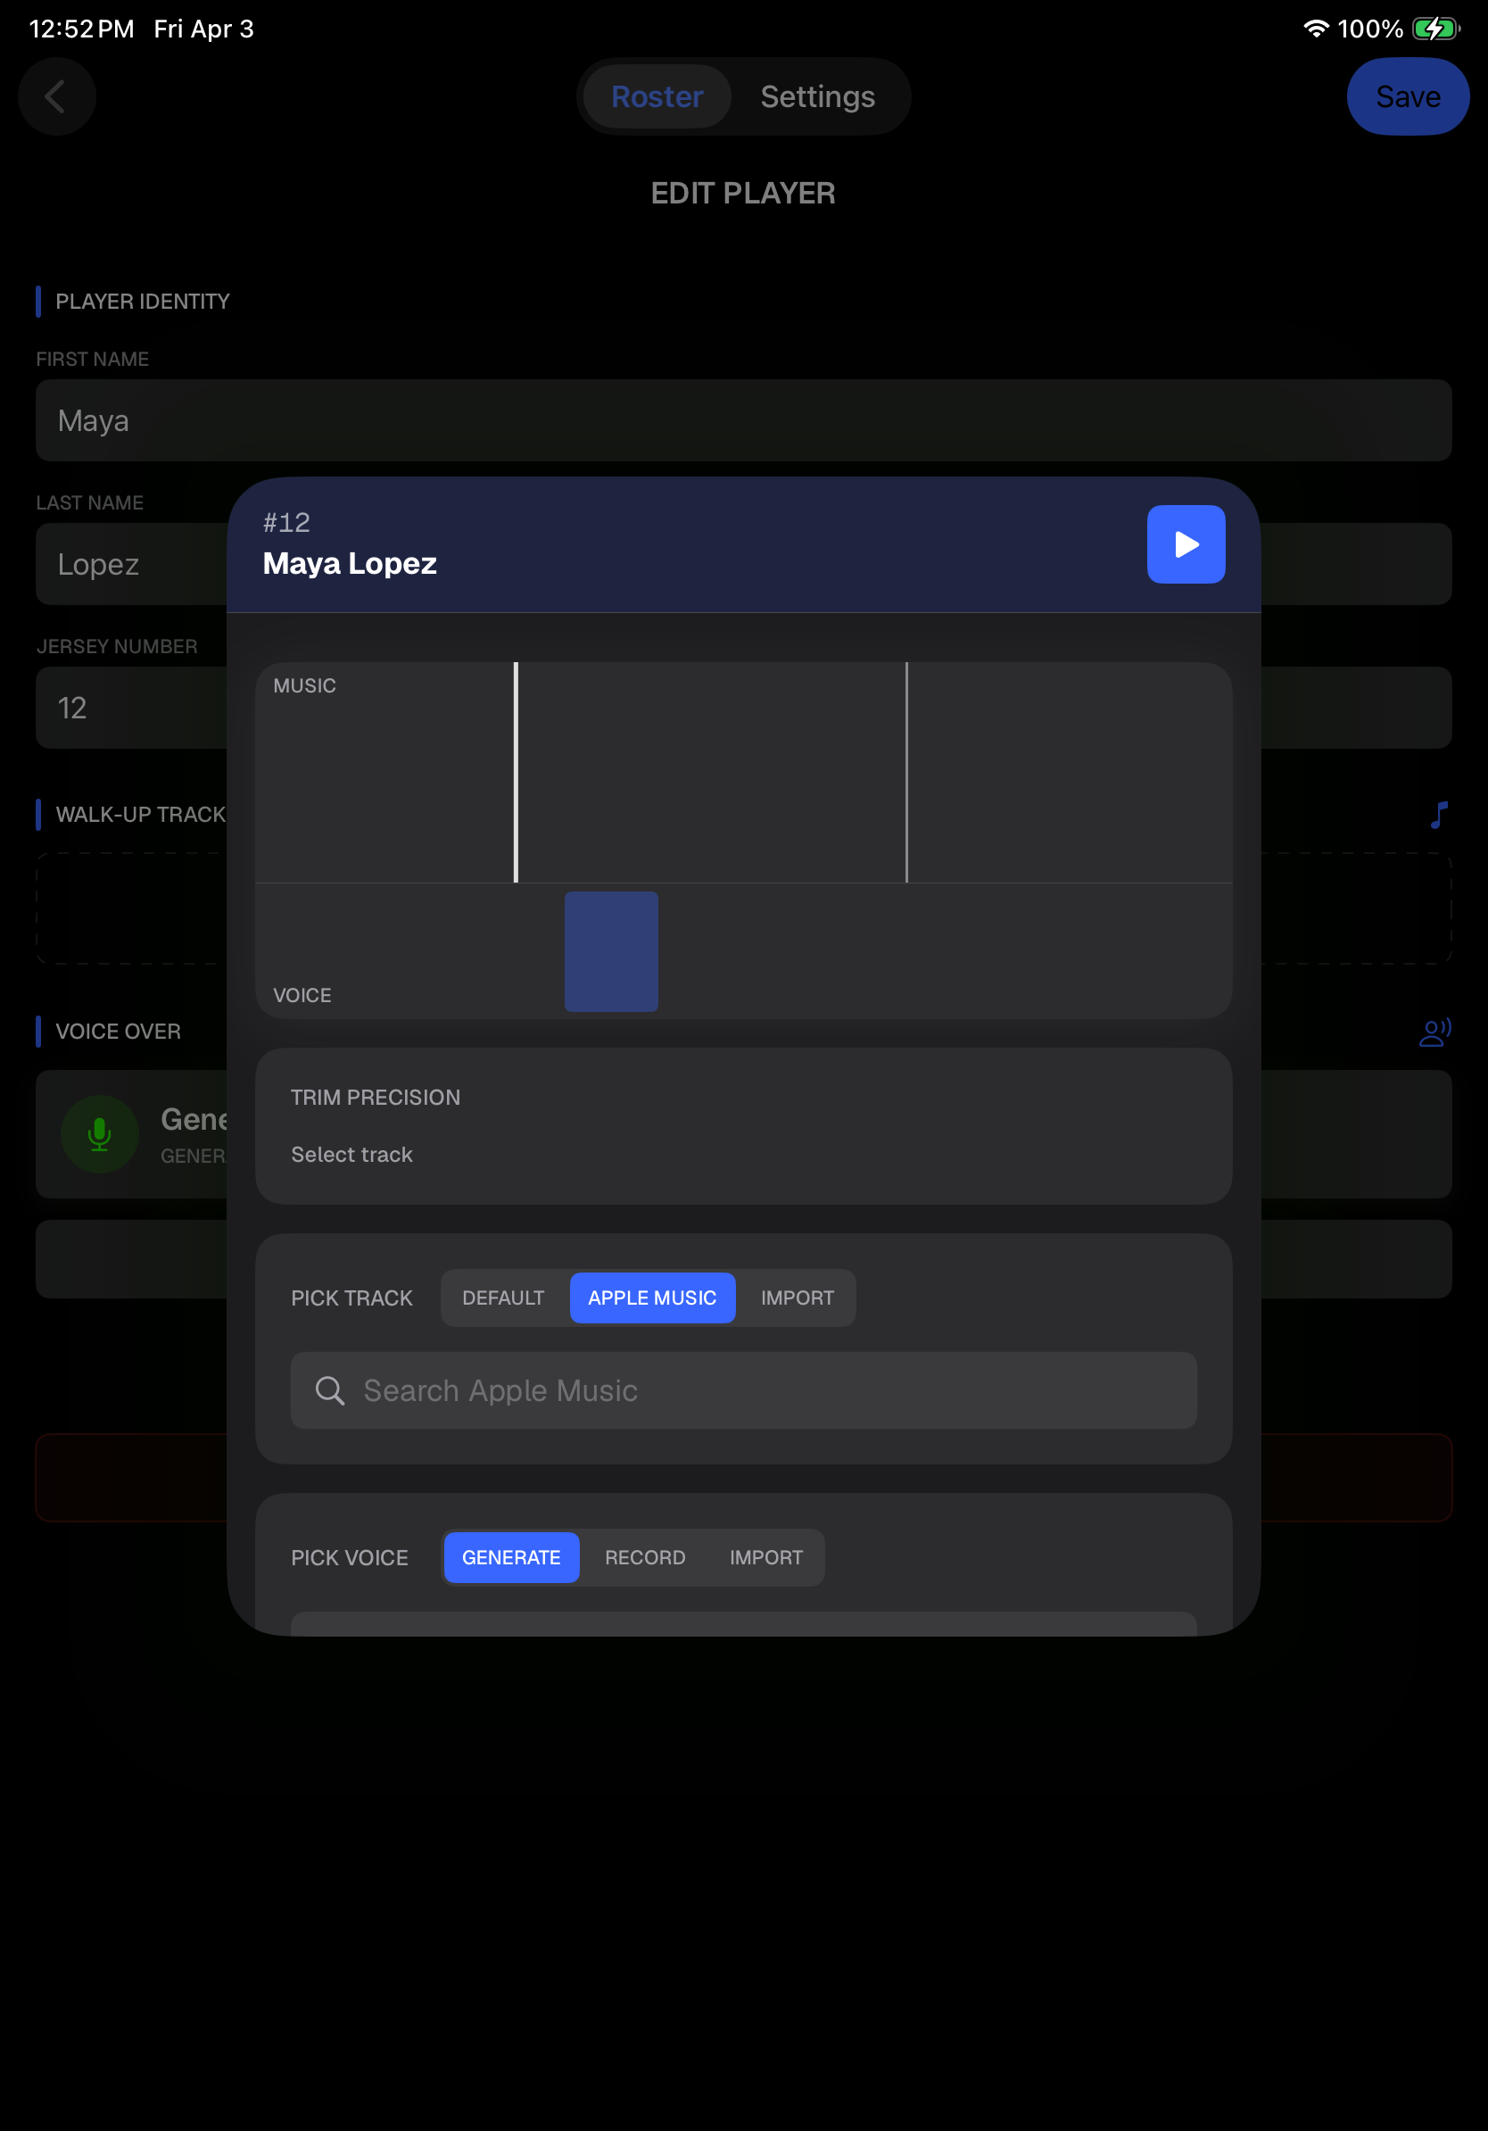
Task: Tap the magnifier icon in the search bar
Action: coord(330,1390)
